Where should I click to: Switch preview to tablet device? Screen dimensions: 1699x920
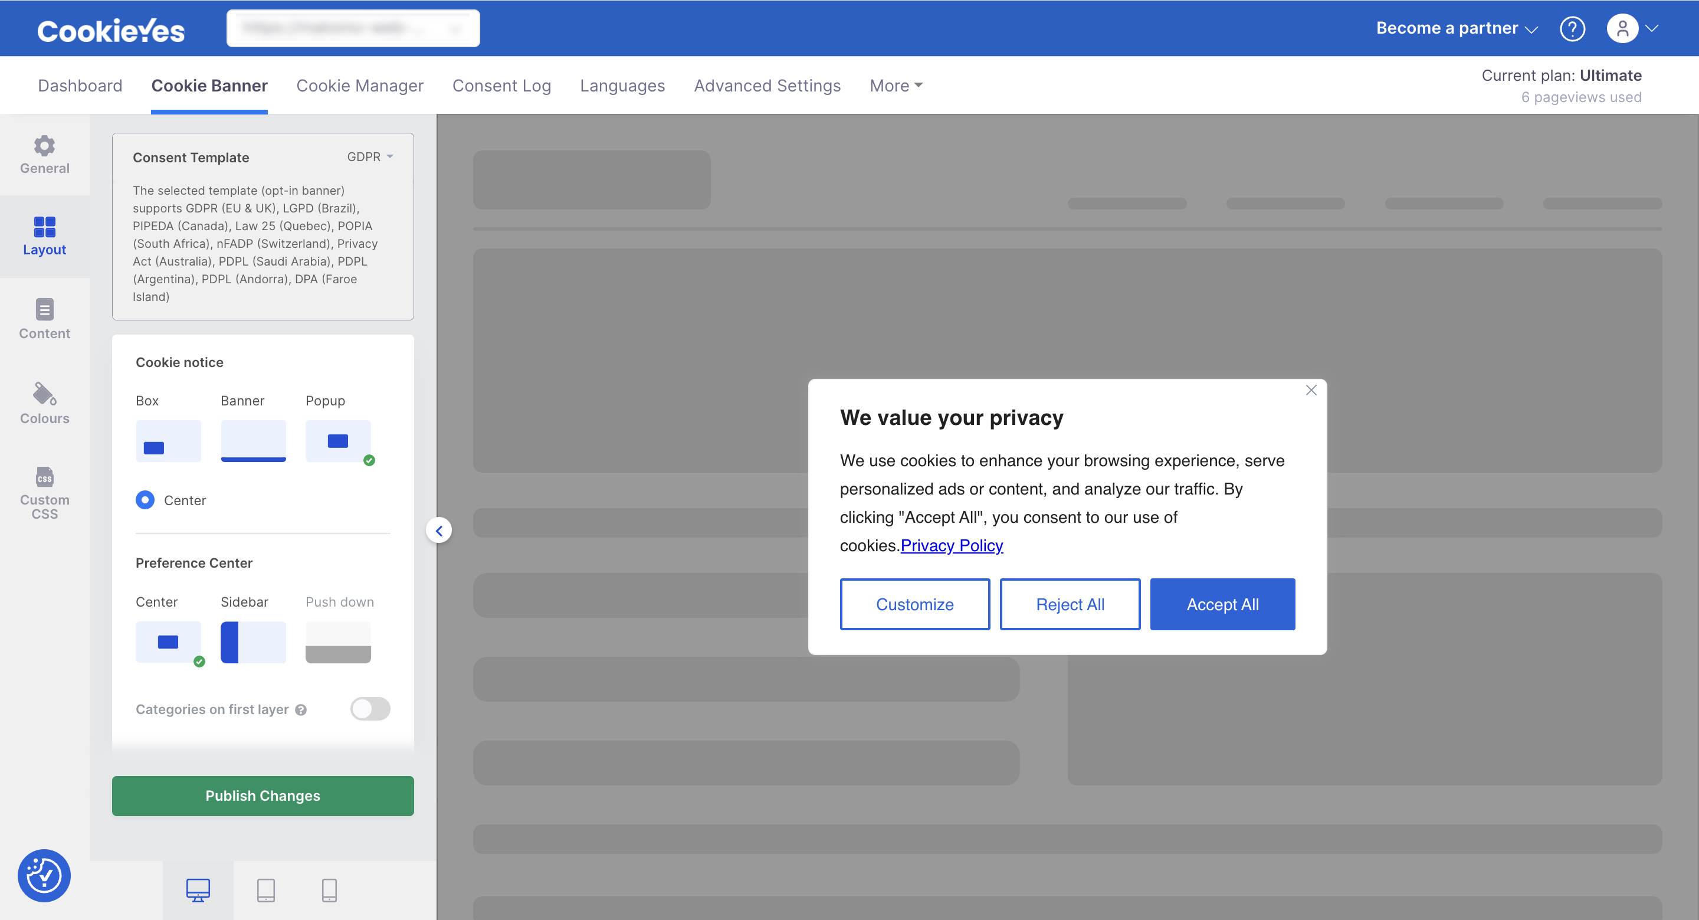266,890
